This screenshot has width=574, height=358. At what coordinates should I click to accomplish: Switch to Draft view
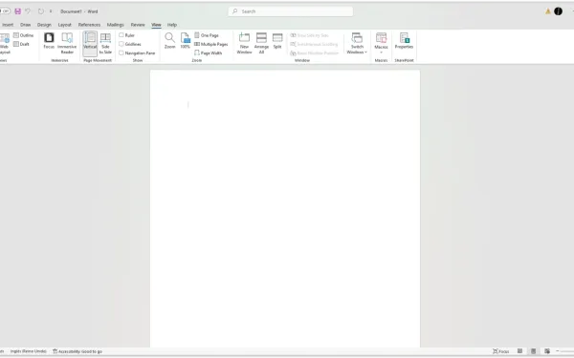(x=21, y=44)
